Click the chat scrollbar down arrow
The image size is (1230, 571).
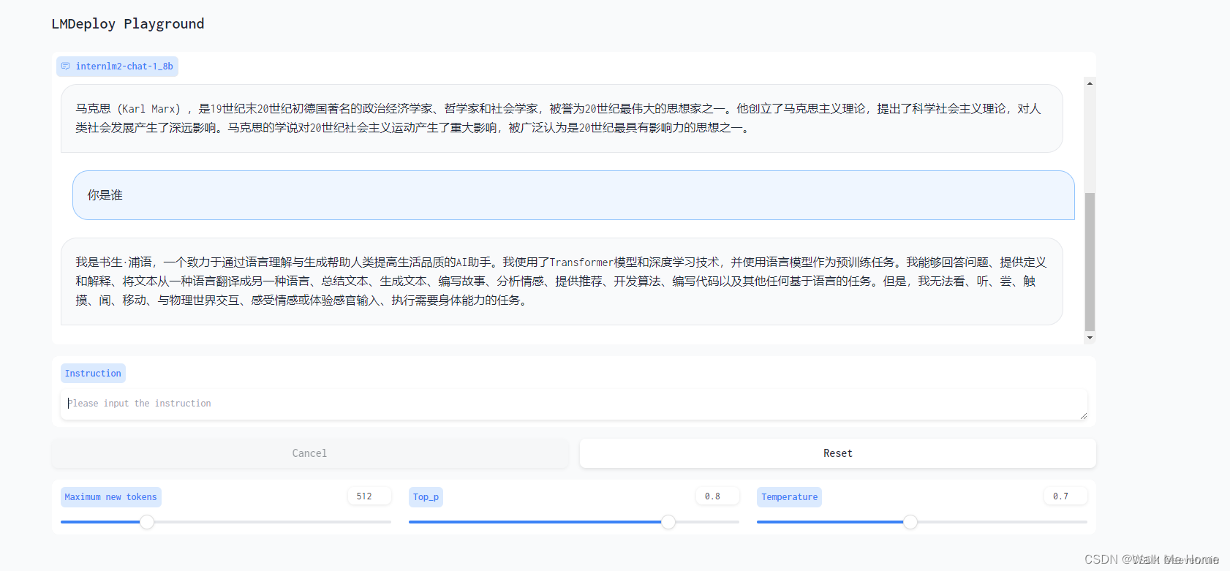1090,338
